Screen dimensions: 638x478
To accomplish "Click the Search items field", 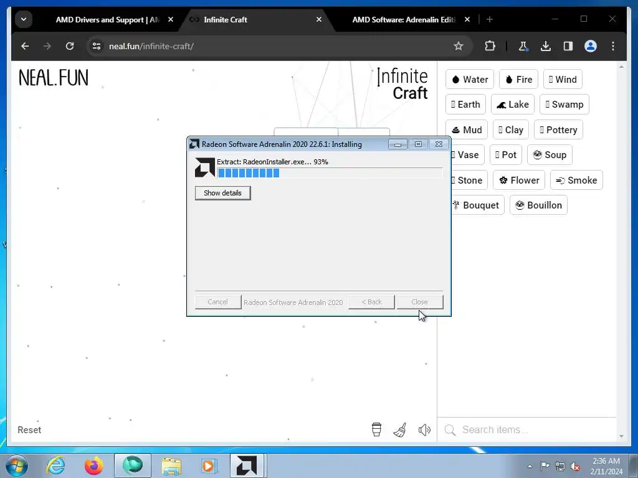I will coord(527,429).
